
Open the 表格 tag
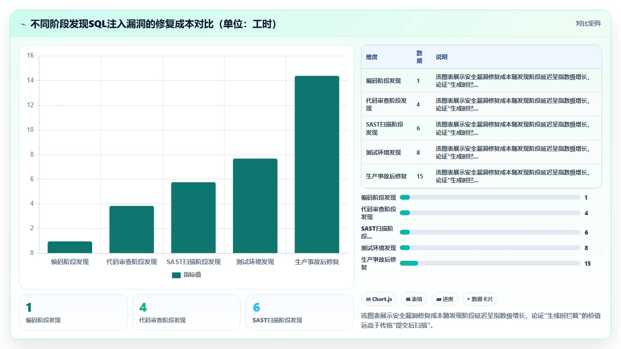(414, 299)
